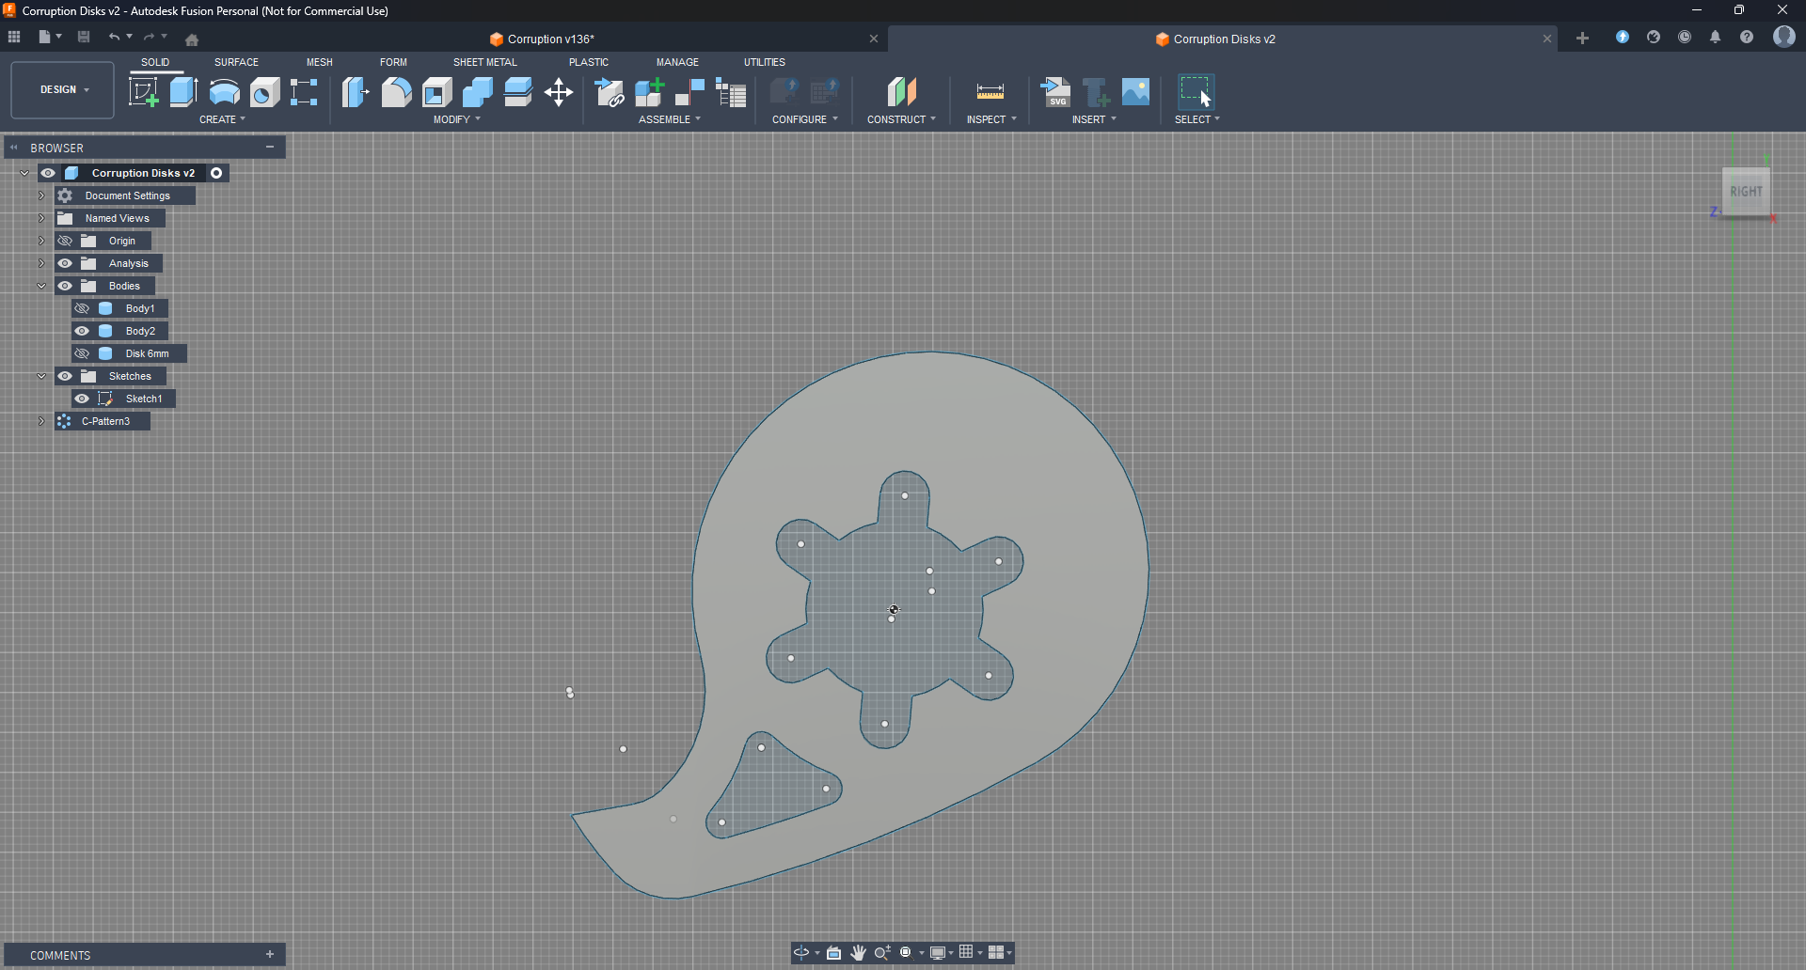Hide Body2 using its eye icon
Viewport: 1806px width, 970px height.
pos(82,331)
